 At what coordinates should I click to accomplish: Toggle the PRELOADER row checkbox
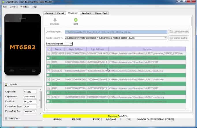[x=48, y=54]
